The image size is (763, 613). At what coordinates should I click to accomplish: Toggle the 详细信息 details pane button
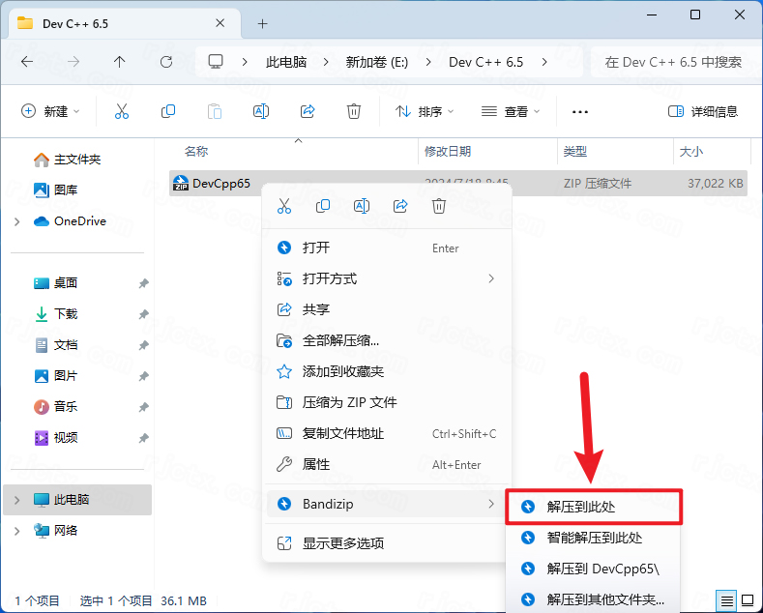pos(703,111)
